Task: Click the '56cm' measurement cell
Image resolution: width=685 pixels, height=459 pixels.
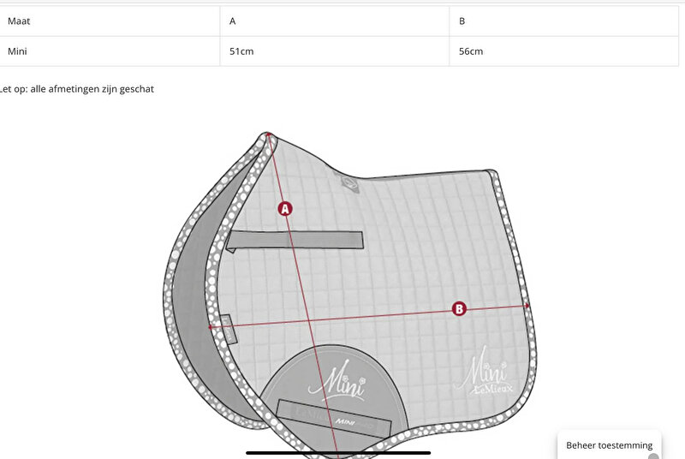Action: (x=564, y=51)
